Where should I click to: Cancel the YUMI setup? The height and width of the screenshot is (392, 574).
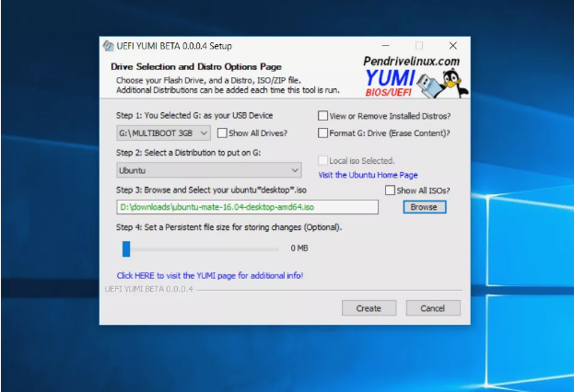(433, 308)
